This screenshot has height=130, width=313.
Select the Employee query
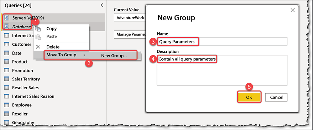(22, 105)
